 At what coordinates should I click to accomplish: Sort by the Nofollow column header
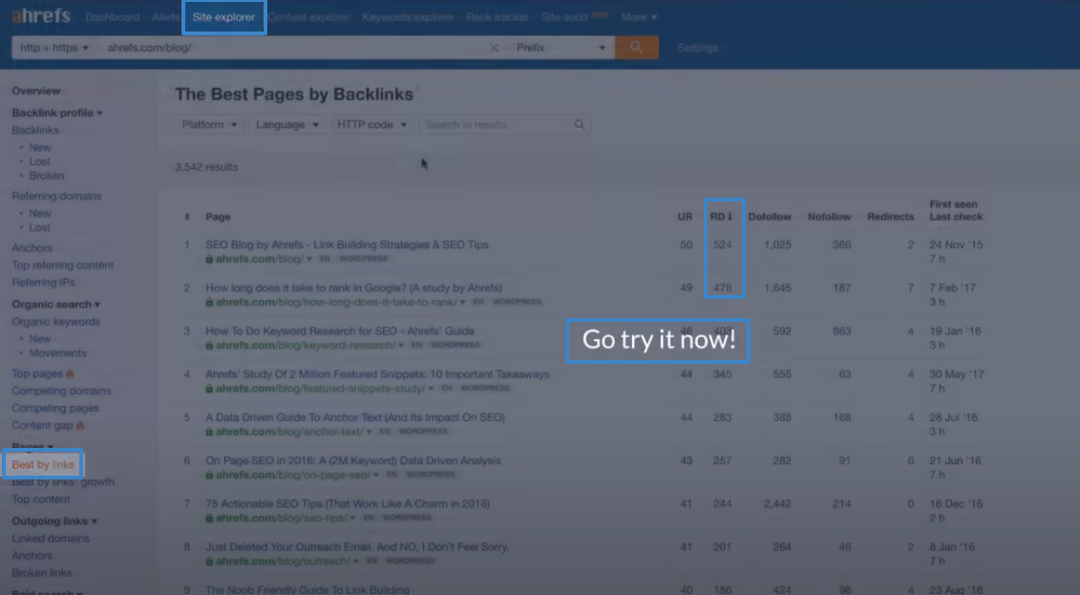tap(829, 217)
